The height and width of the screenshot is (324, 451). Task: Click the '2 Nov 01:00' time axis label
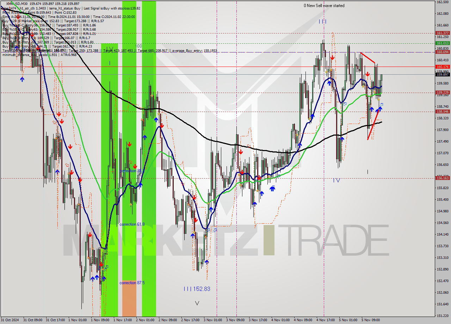(x=145, y=320)
